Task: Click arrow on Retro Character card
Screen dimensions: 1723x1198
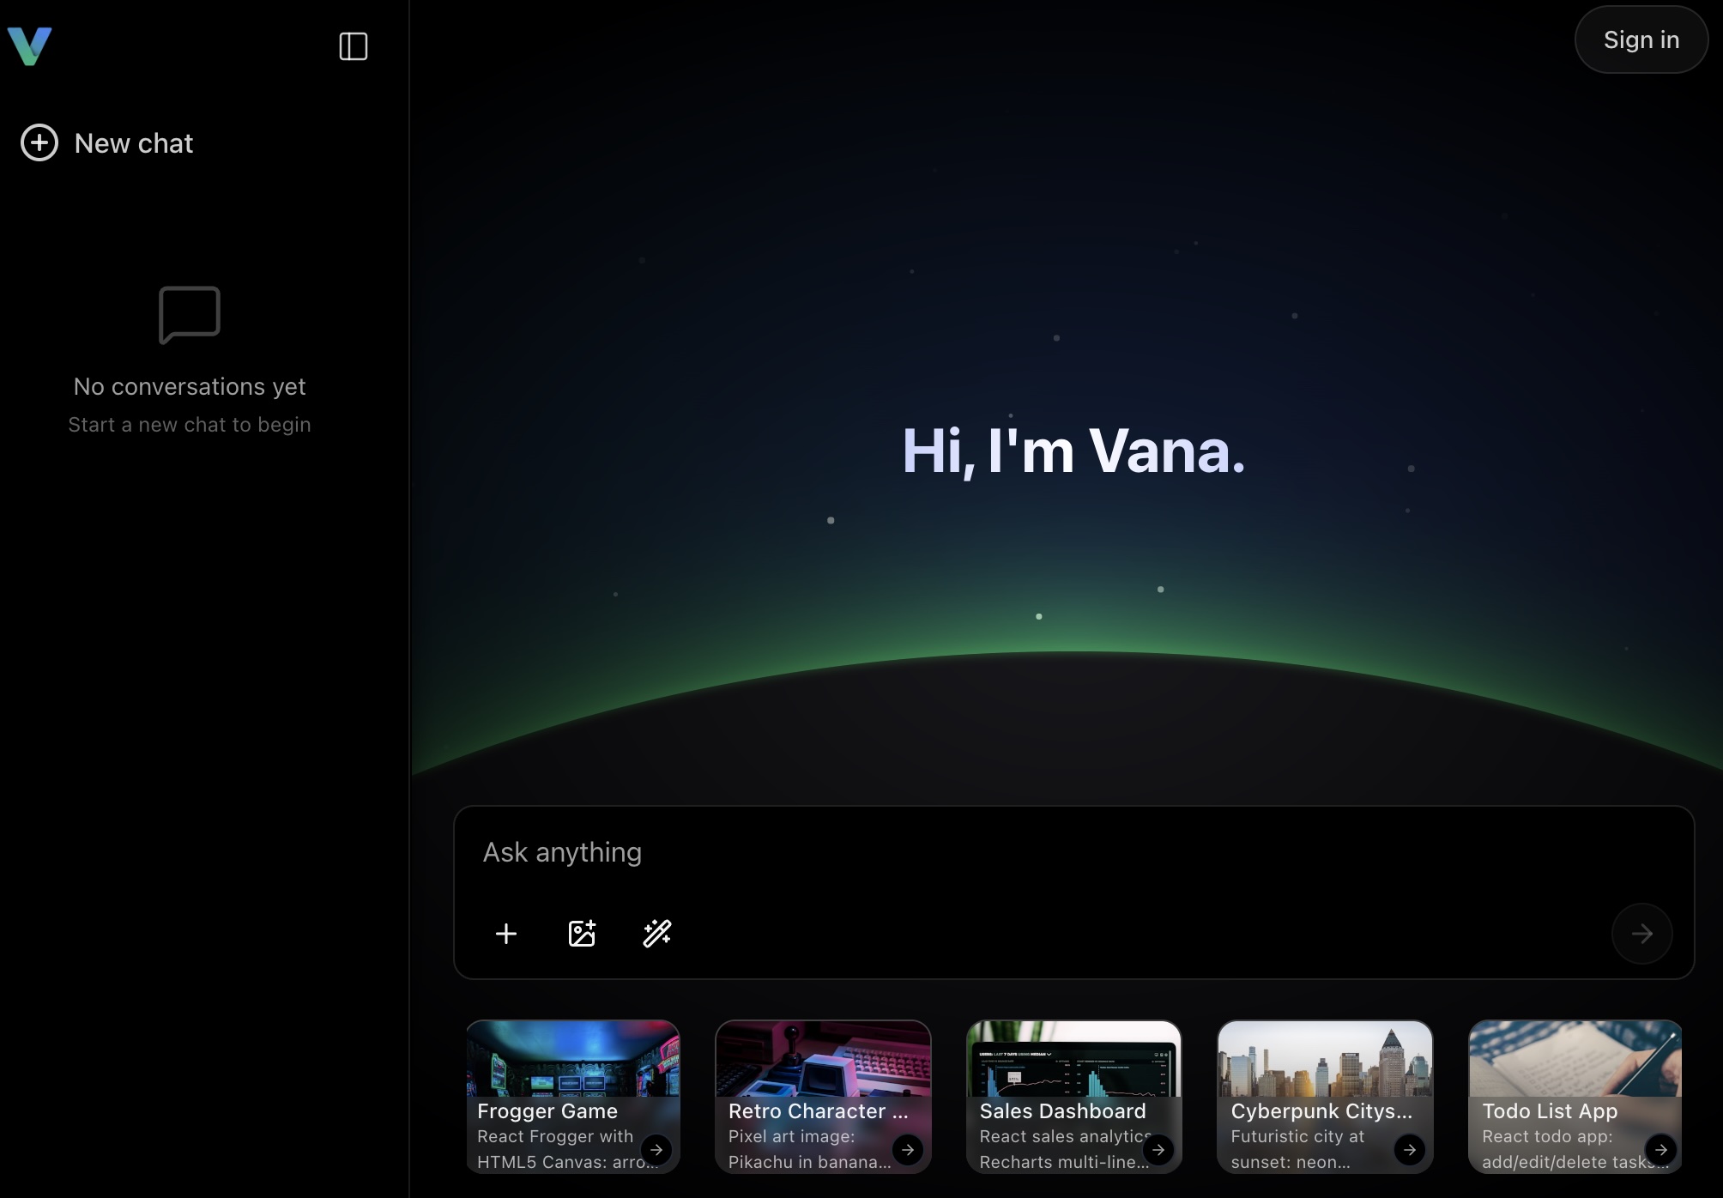Action: [908, 1150]
